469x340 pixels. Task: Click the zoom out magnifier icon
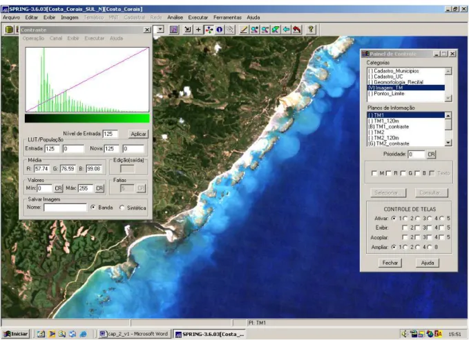[x=265, y=30]
